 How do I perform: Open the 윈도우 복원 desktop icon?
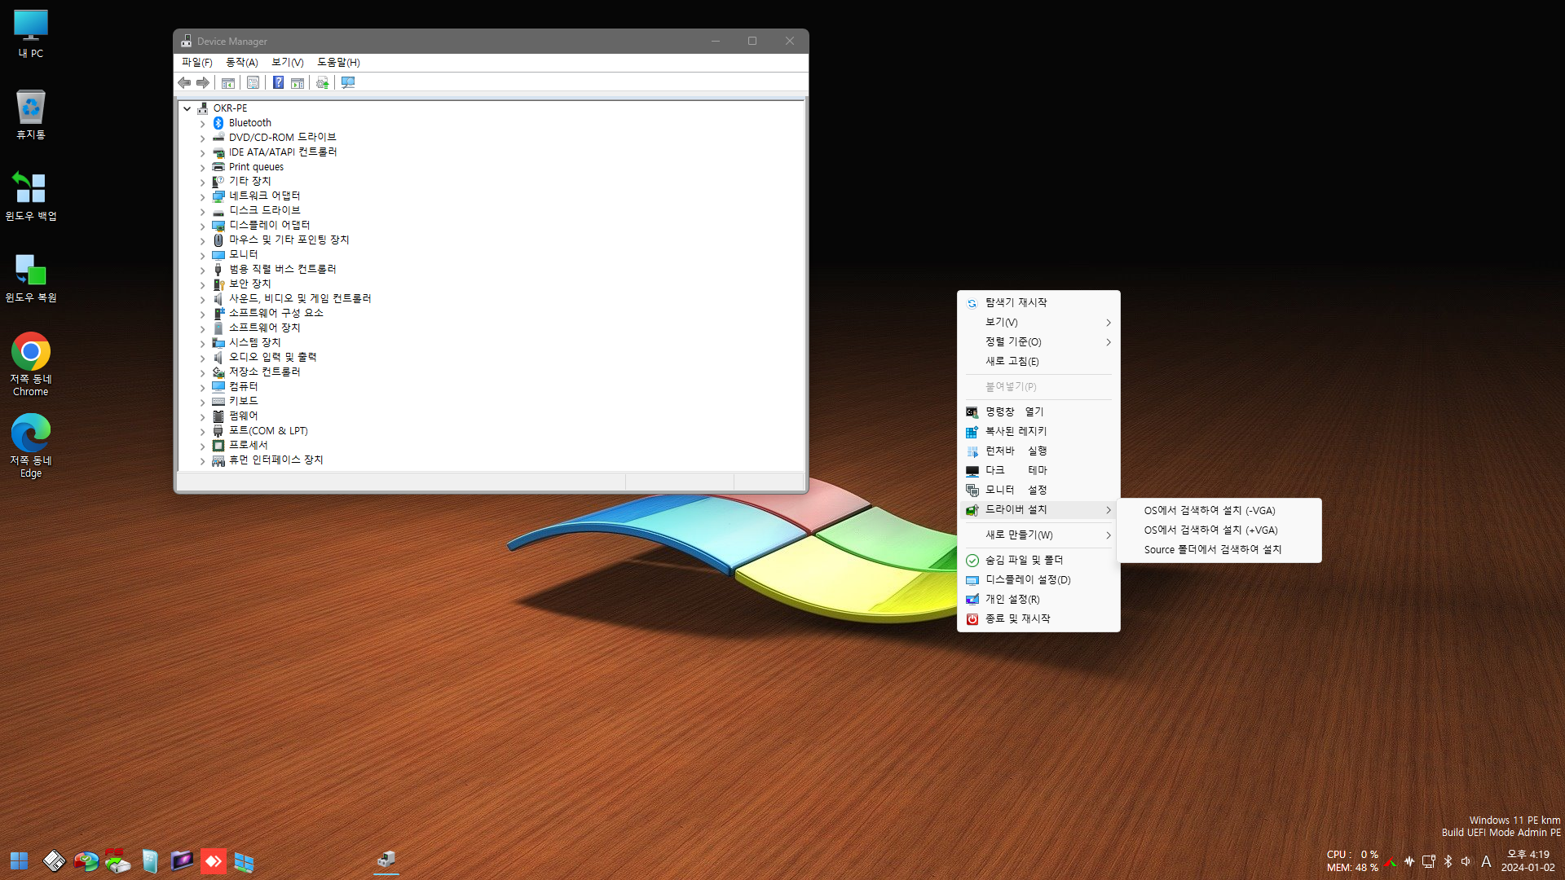31,278
